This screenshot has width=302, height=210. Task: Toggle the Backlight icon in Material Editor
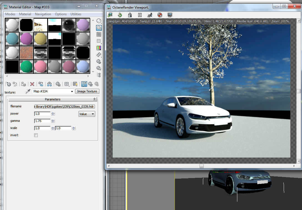tap(99, 28)
